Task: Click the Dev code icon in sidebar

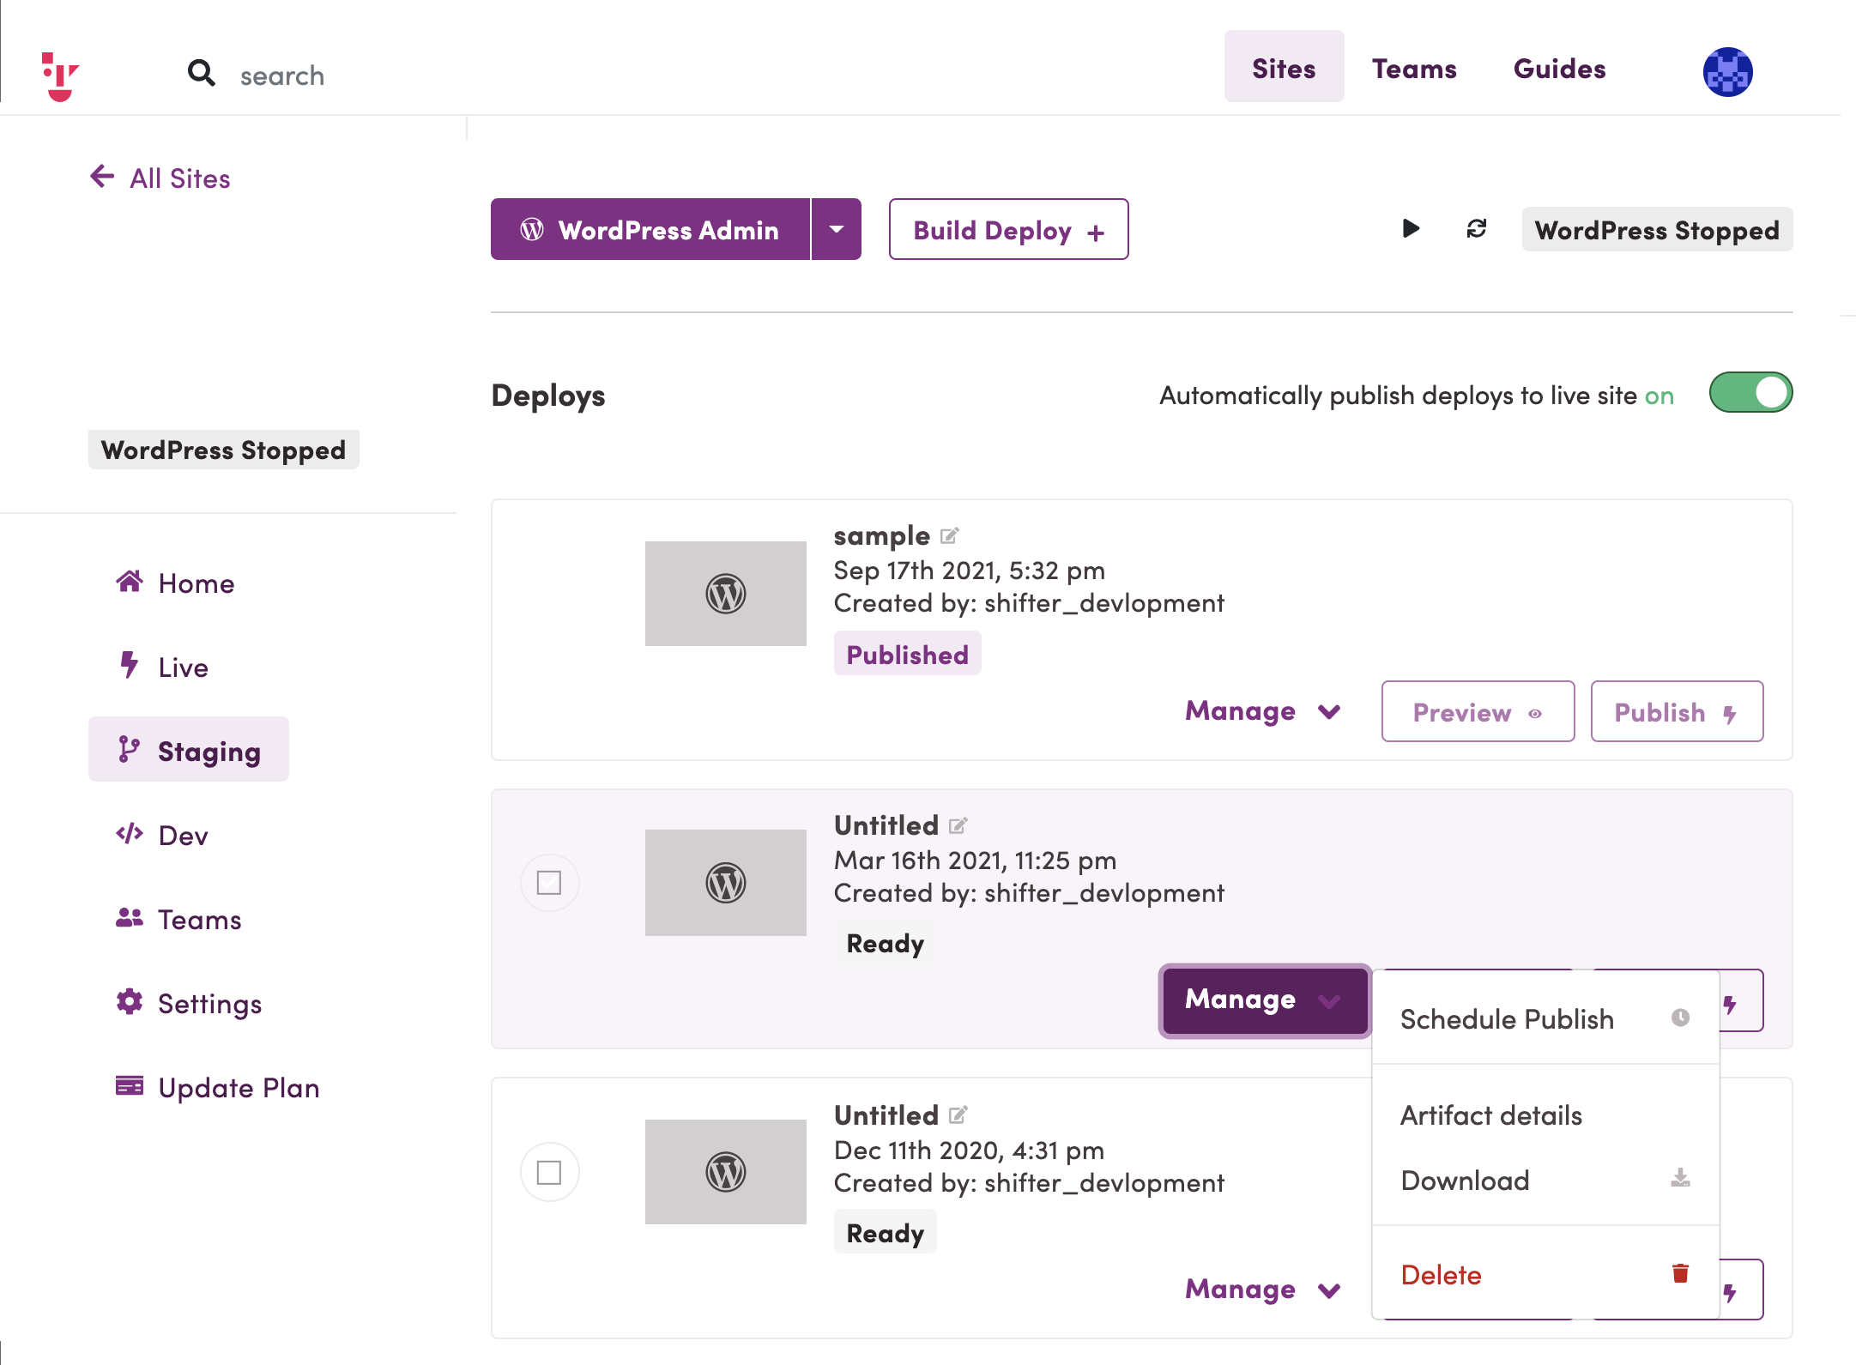Action: point(130,834)
